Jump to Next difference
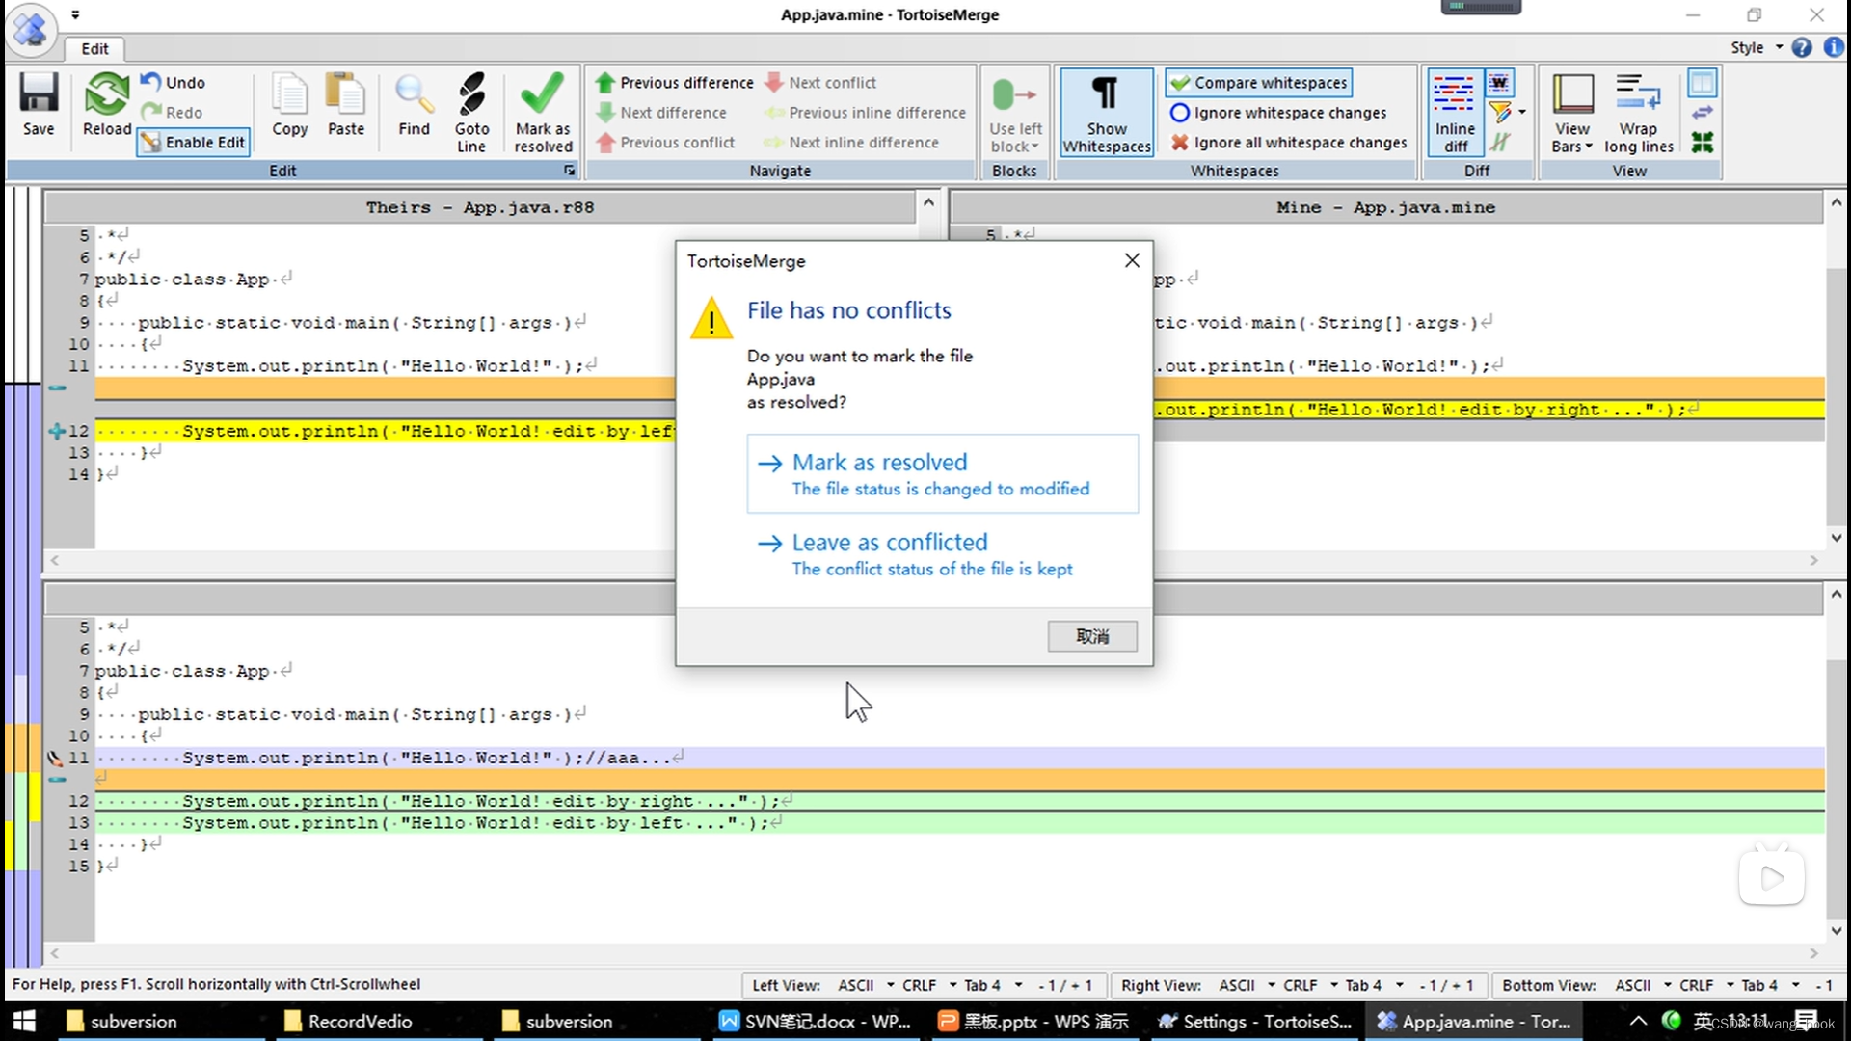The width and height of the screenshot is (1851, 1041). click(661, 113)
